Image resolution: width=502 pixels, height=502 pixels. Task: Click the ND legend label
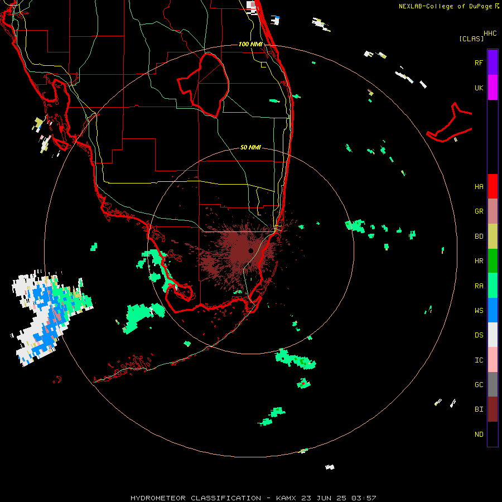(479, 434)
